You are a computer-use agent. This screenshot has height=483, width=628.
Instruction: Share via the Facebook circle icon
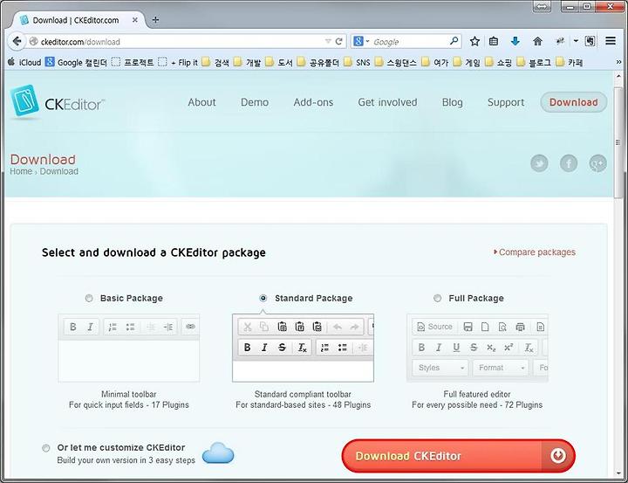coord(569,163)
